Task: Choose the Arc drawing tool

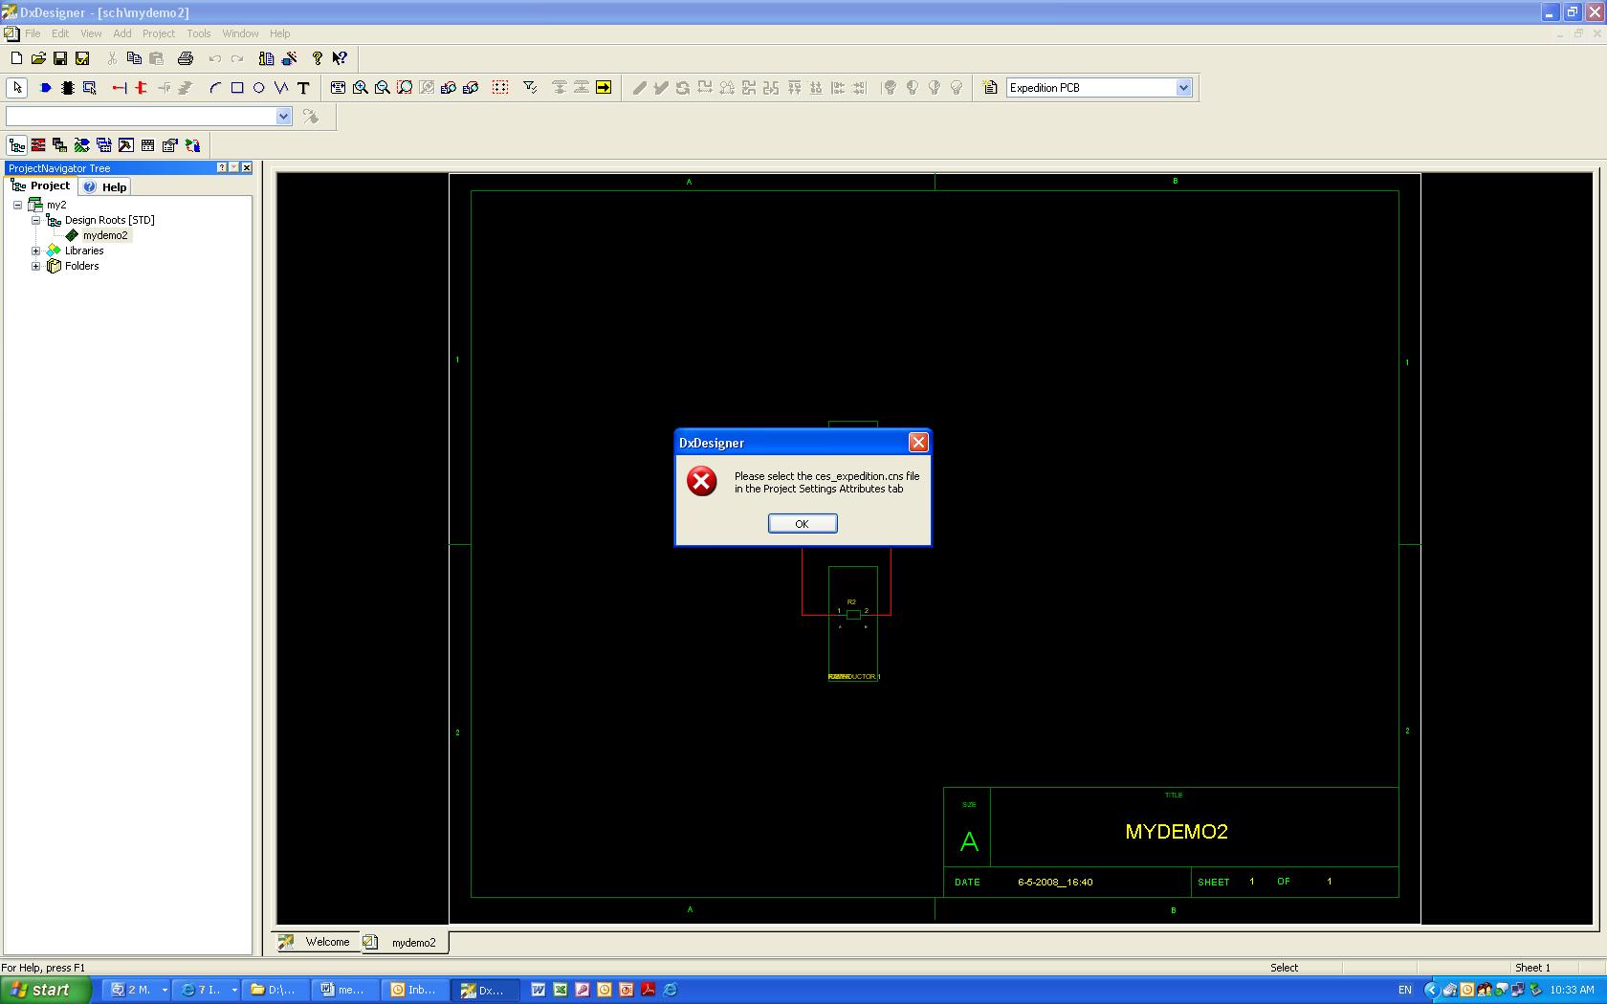Action: click(215, 88)
